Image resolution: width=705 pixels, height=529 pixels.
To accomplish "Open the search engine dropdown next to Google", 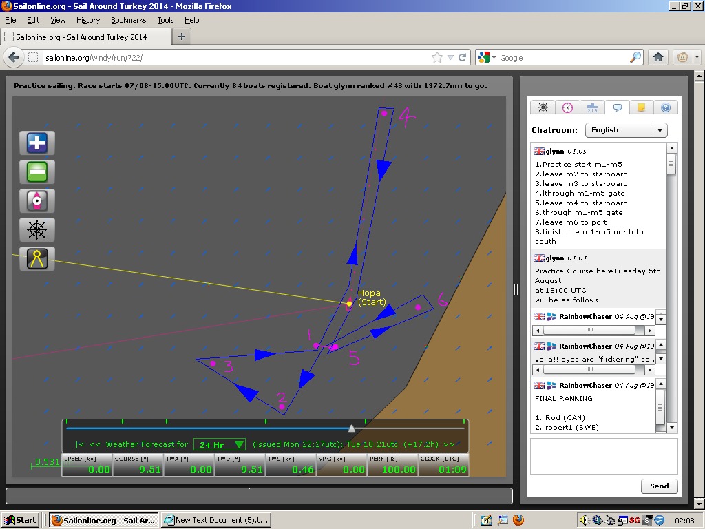I will tap(494, 58).
